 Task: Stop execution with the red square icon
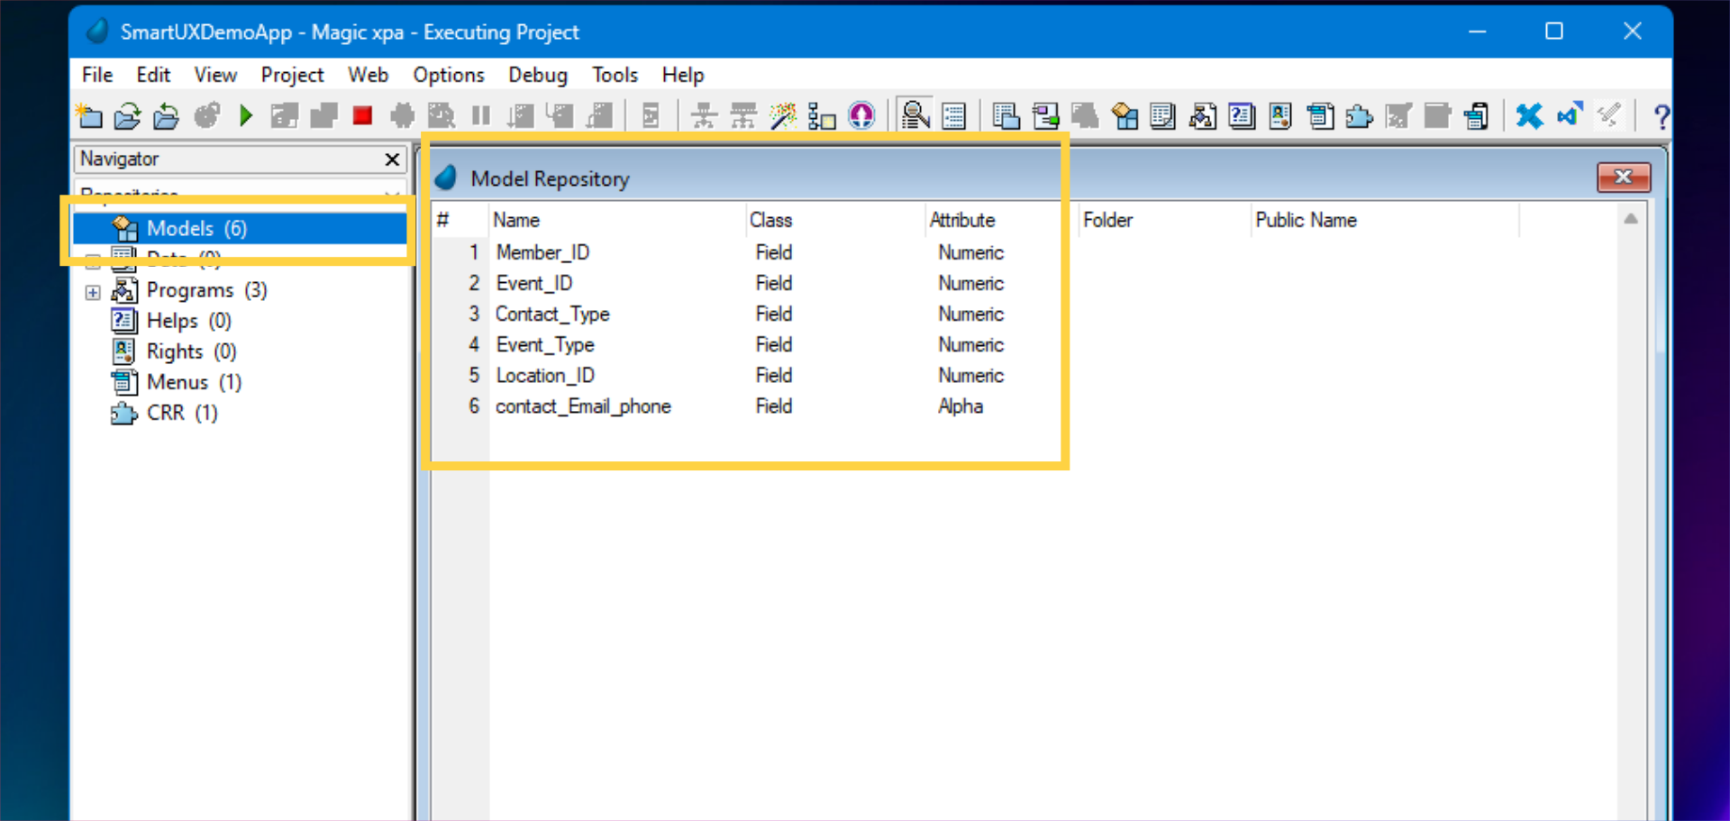click(362, 115)
